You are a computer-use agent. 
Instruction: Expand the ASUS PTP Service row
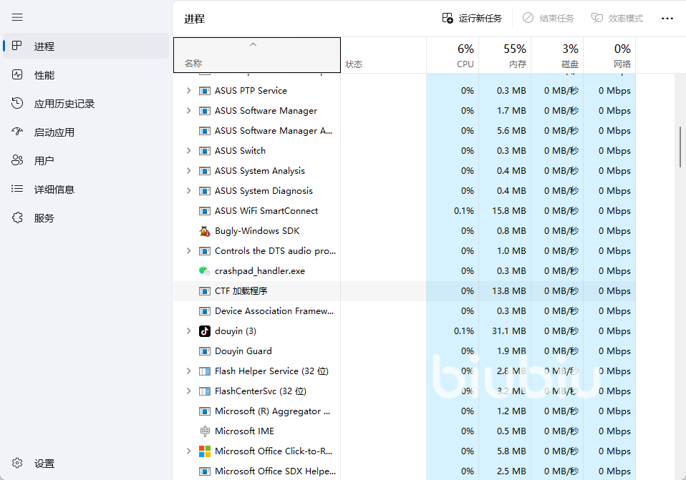point(188,91)
